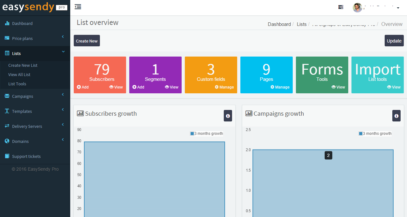Manage the Custom fields from the orange tile

pyautogui.click(x=224, y=87)
